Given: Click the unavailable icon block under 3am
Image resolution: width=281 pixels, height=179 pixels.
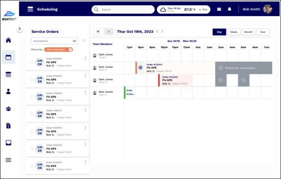Looking at the screenshot, I should pos(220,81).
